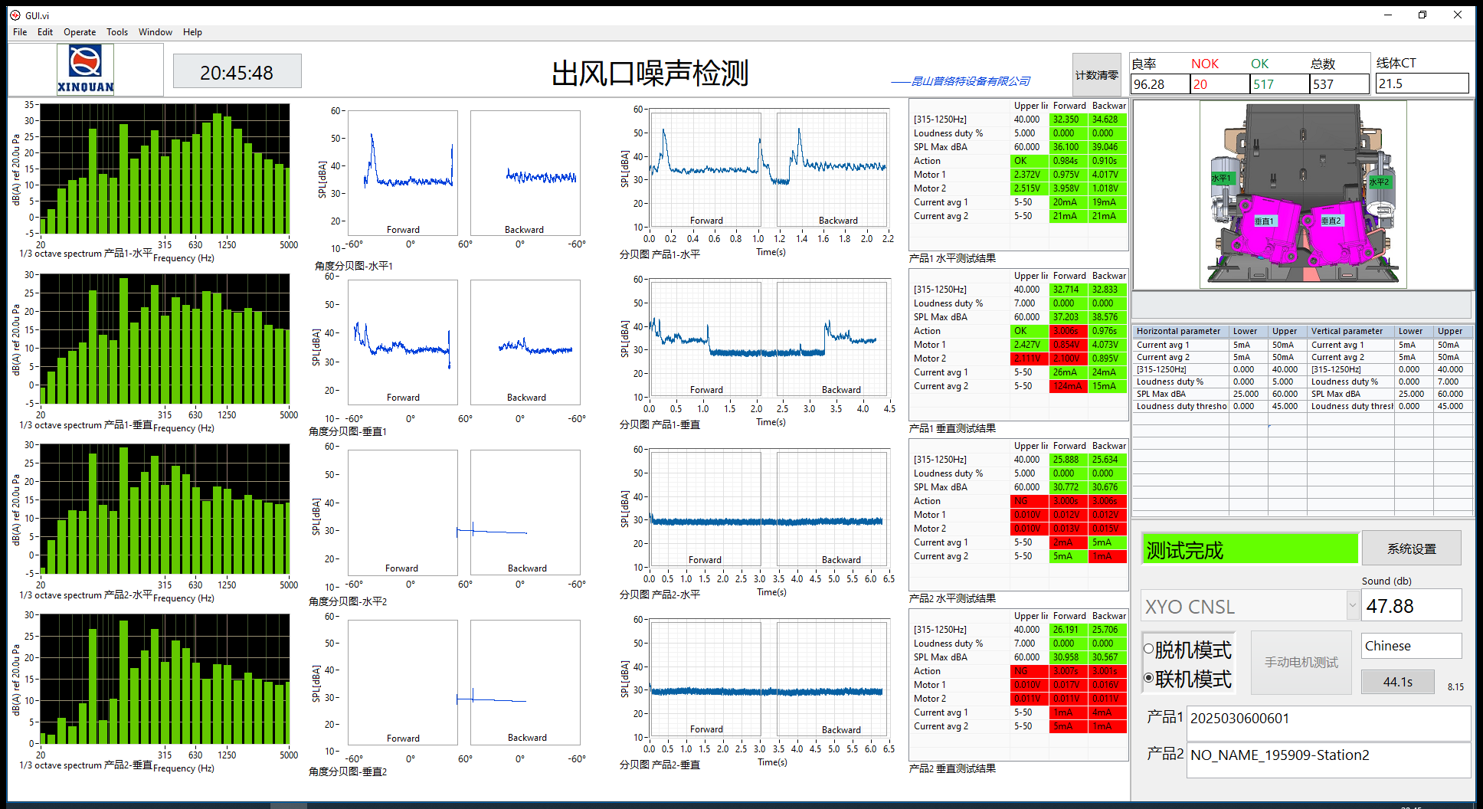Click the 产品1 serial number field
Viewport: 1483px width, 809px height.
1327,719
